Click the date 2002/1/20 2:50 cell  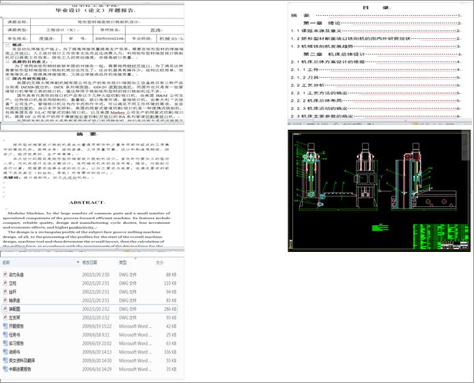[96, 274]
